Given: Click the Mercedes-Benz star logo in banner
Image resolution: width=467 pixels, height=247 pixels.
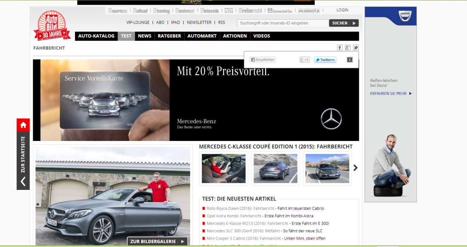Looking at the screenshot, I should [x=331, y=119].
